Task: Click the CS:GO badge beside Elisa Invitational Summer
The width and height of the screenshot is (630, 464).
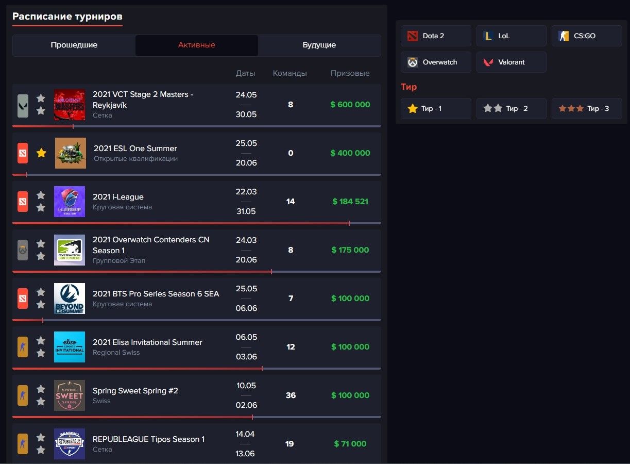Action: (23, 347)
